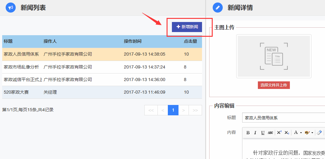
Task: Apply strikethrough ABC formatting
Action: click(270, 133)
